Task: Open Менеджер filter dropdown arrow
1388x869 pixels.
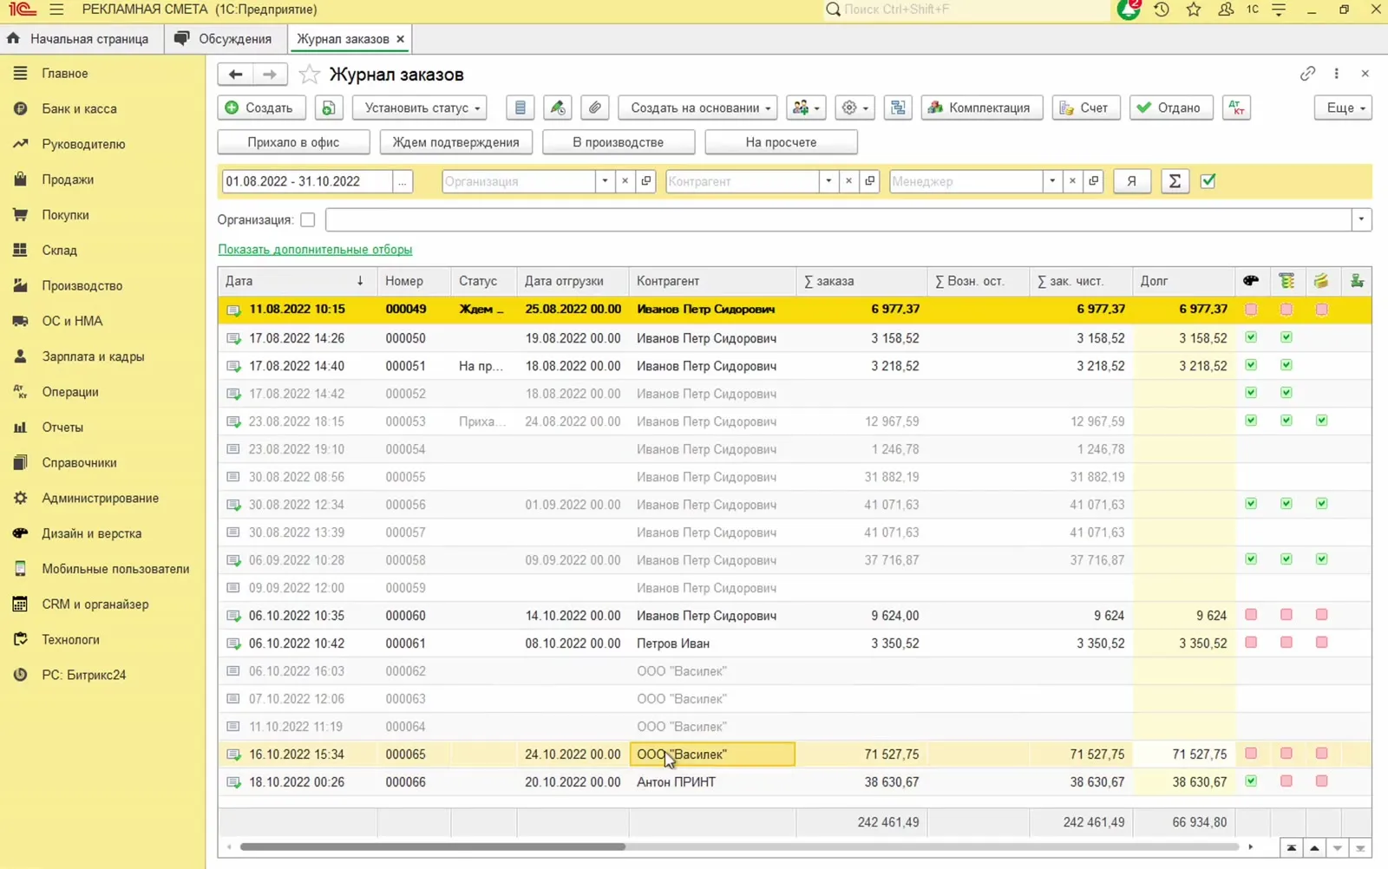Action: (1052, 181)
